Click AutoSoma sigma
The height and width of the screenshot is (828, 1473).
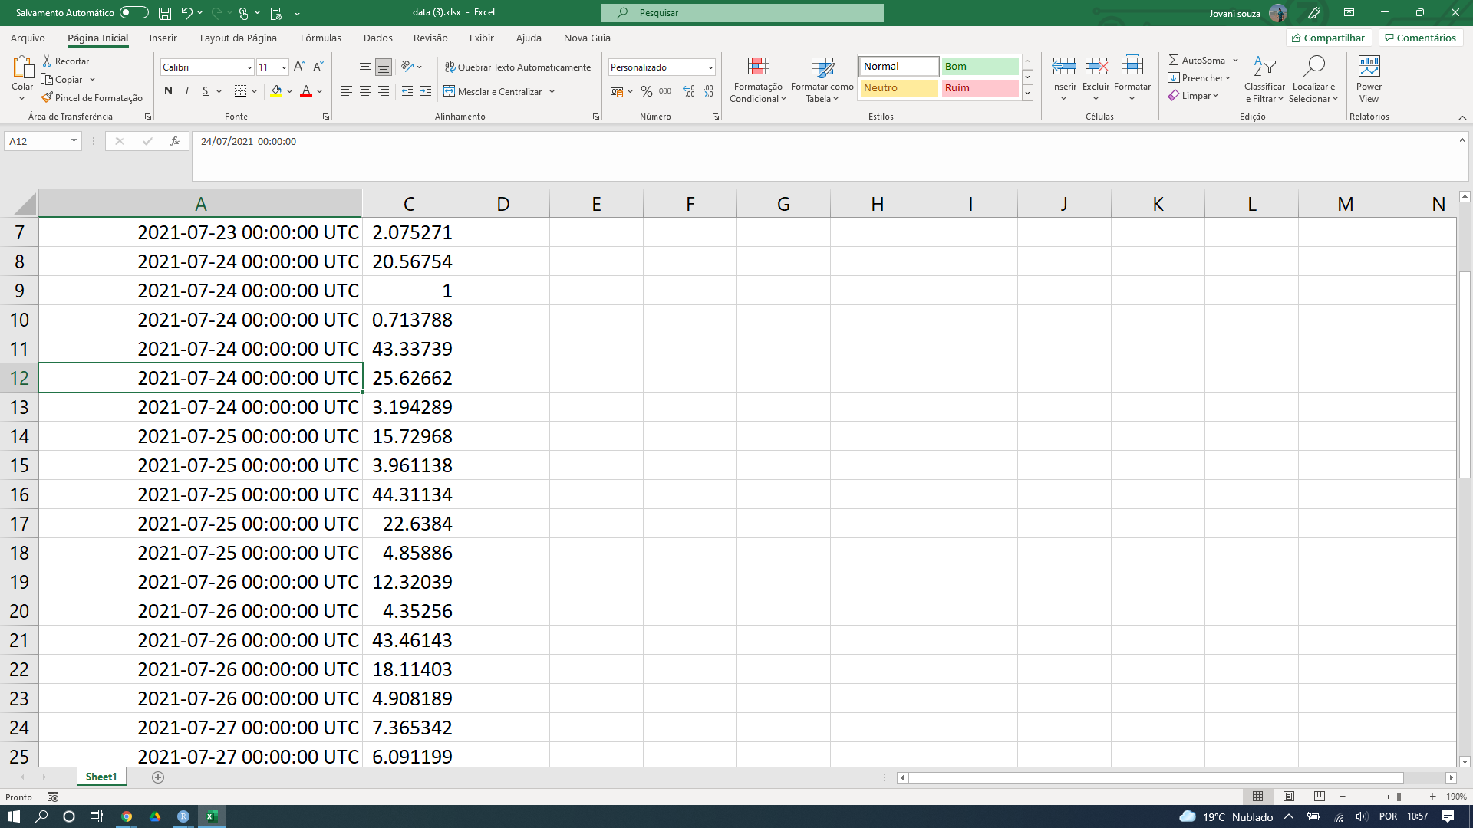(1196, 60)
